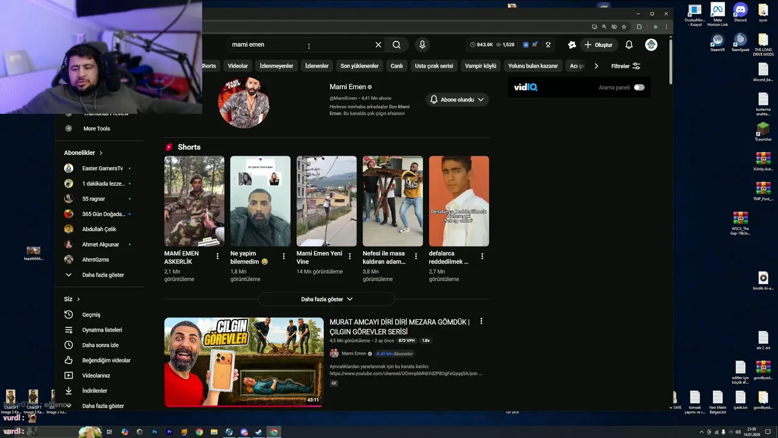Open options for MAMİ EMEN ASKERLİK short
The height and width of the screenshot is (438, 778).
217,257
